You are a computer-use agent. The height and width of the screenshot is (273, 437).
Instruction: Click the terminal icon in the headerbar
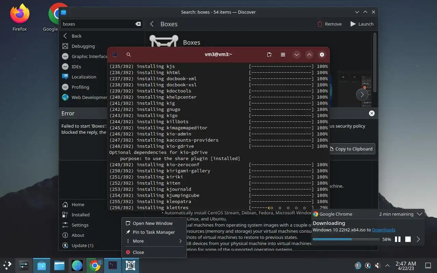[x=115, y=55]
